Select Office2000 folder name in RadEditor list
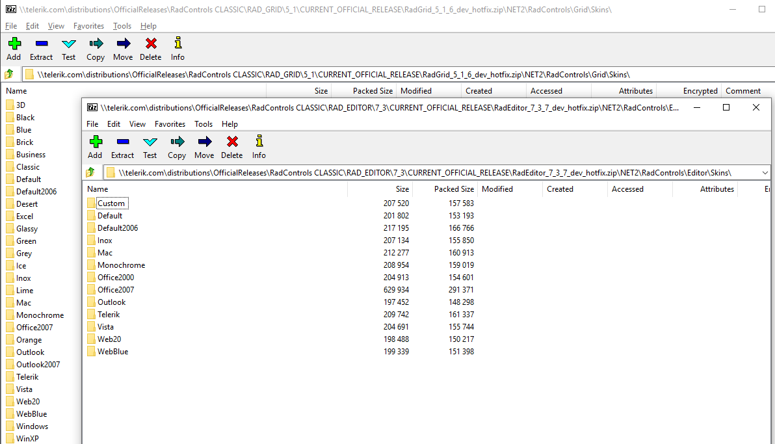Image resolution: width=775 pixels, height=444 pixels. 116,278
